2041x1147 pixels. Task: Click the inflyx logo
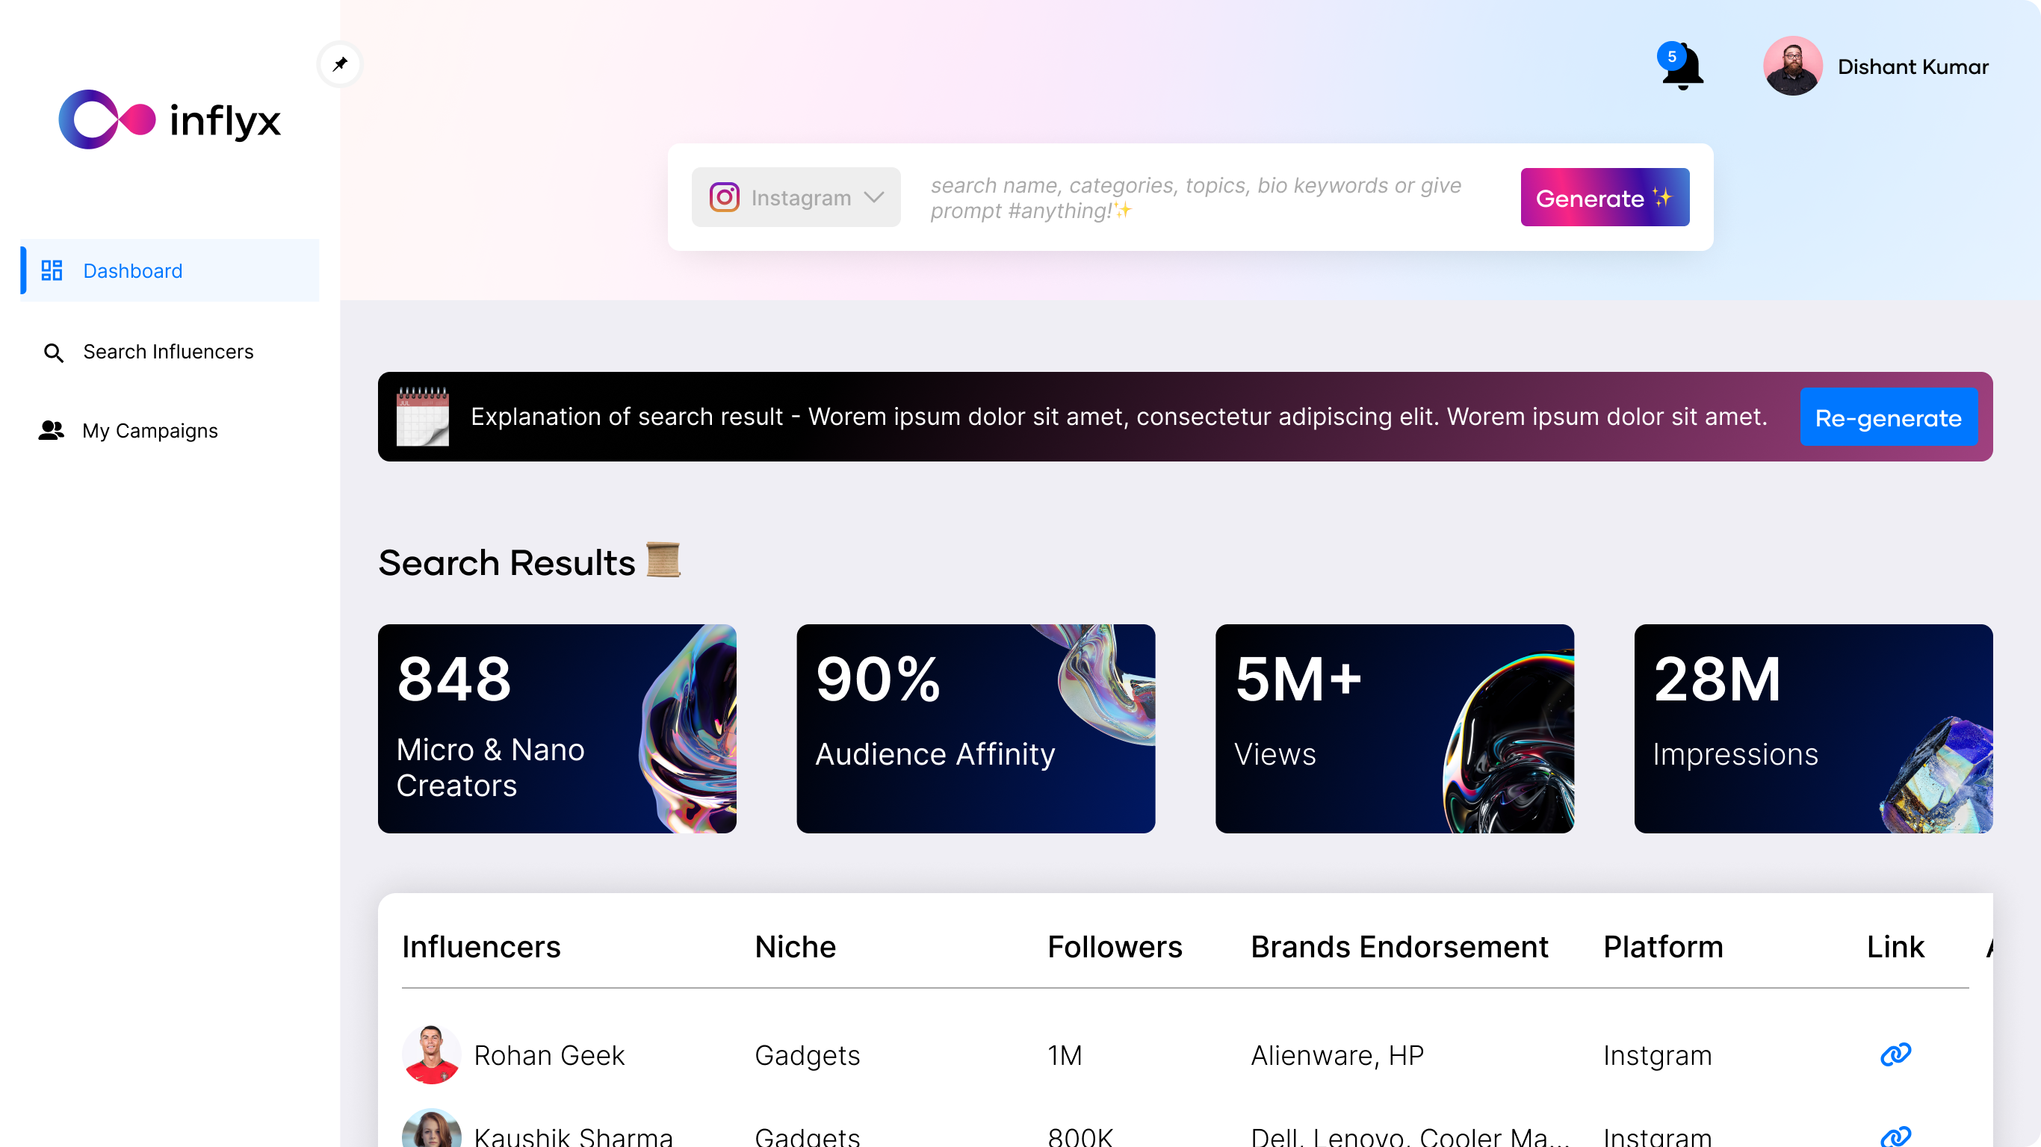[170, 119]
